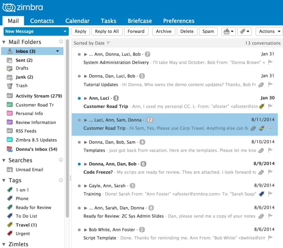283x248 pixels.
Task: Click the Delete button
Action: 187,32
